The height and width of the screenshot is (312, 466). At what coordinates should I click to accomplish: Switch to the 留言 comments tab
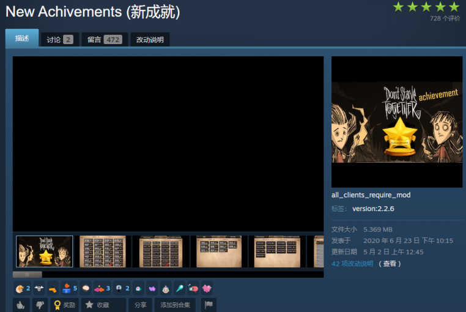(x=105, y=40)
